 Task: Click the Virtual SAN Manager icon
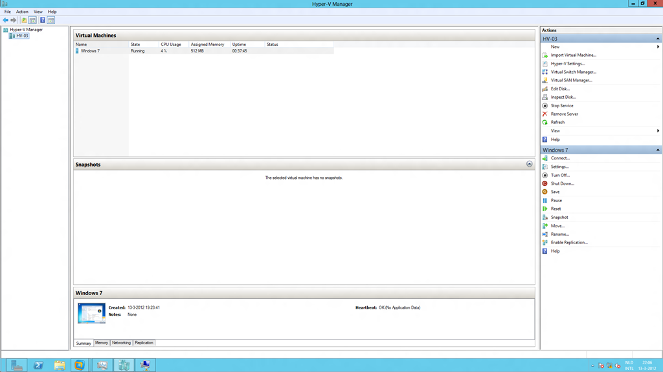[545, 80]
